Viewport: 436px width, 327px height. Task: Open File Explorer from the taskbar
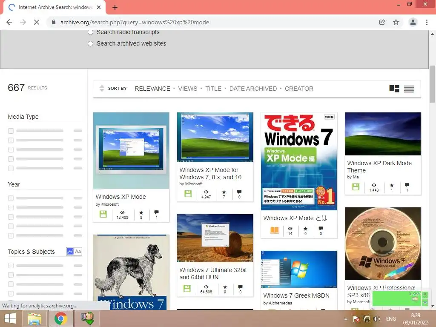[34, 318]
